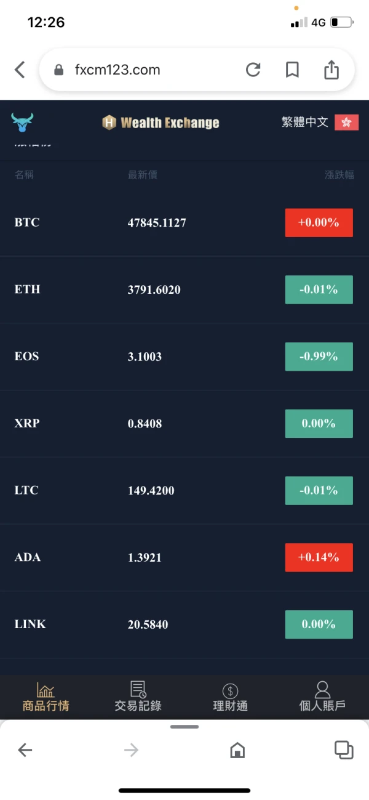Bookmark this page in the browser

pyautogui.click(x=292, y=70)
